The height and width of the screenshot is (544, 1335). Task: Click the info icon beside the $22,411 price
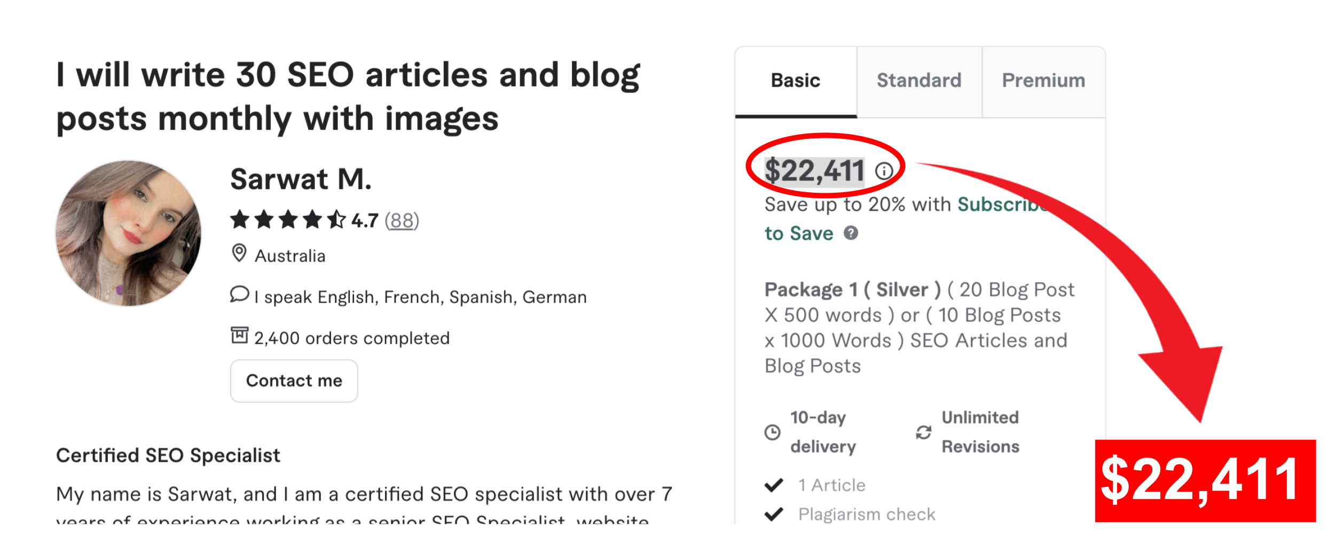884,171
